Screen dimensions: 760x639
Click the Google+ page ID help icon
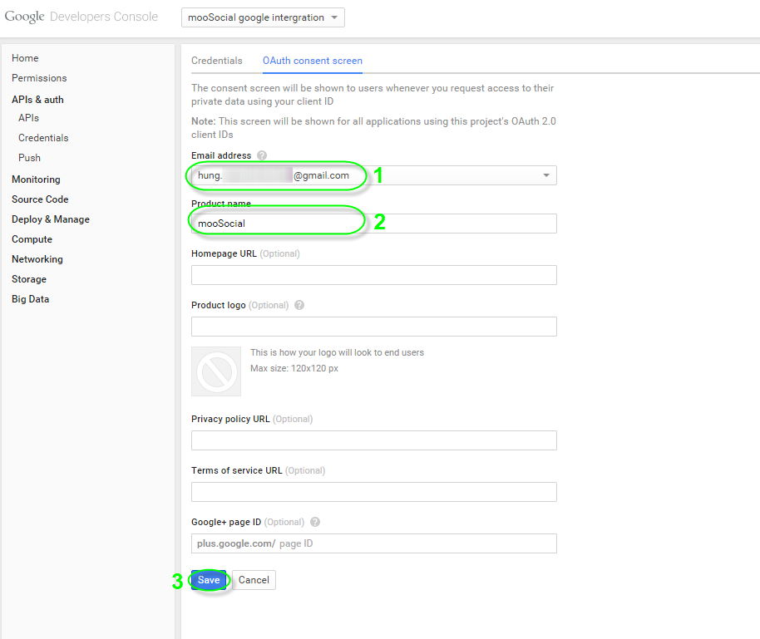pos(315,522)
